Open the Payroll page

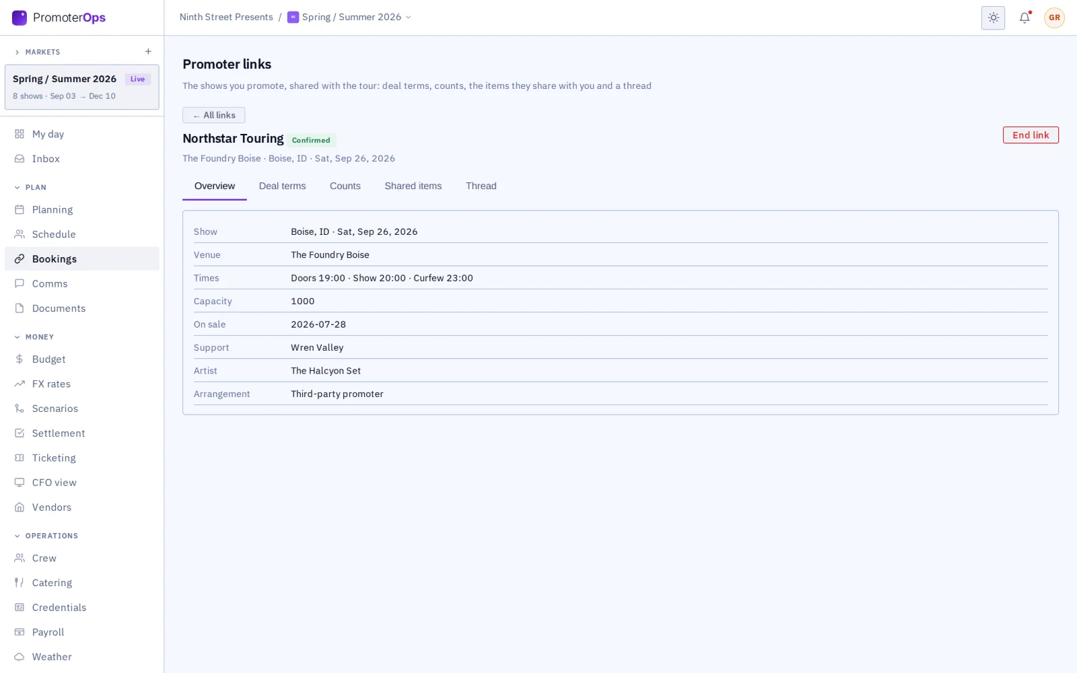click(82, 633)
